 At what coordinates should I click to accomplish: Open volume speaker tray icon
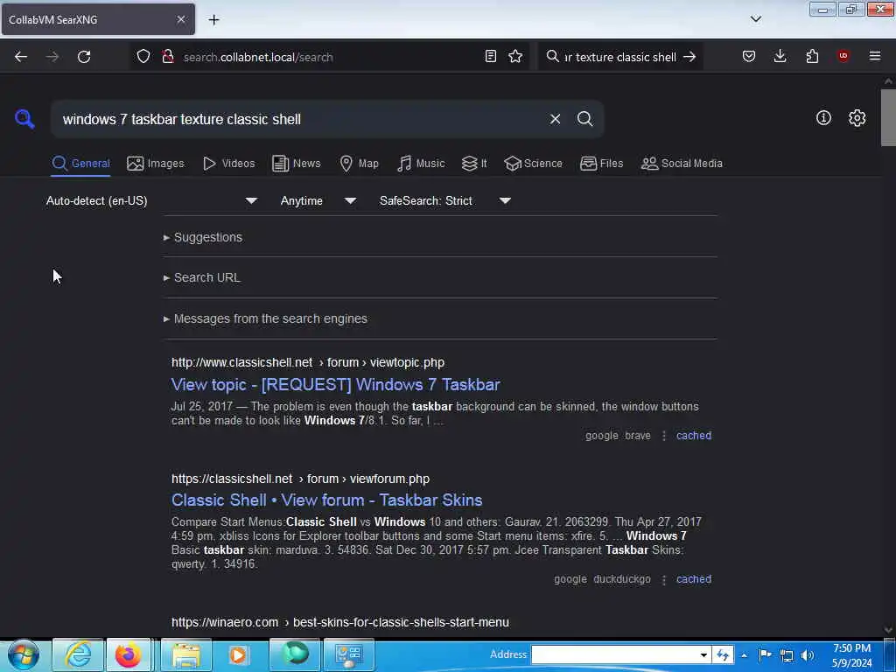(807, 655)
